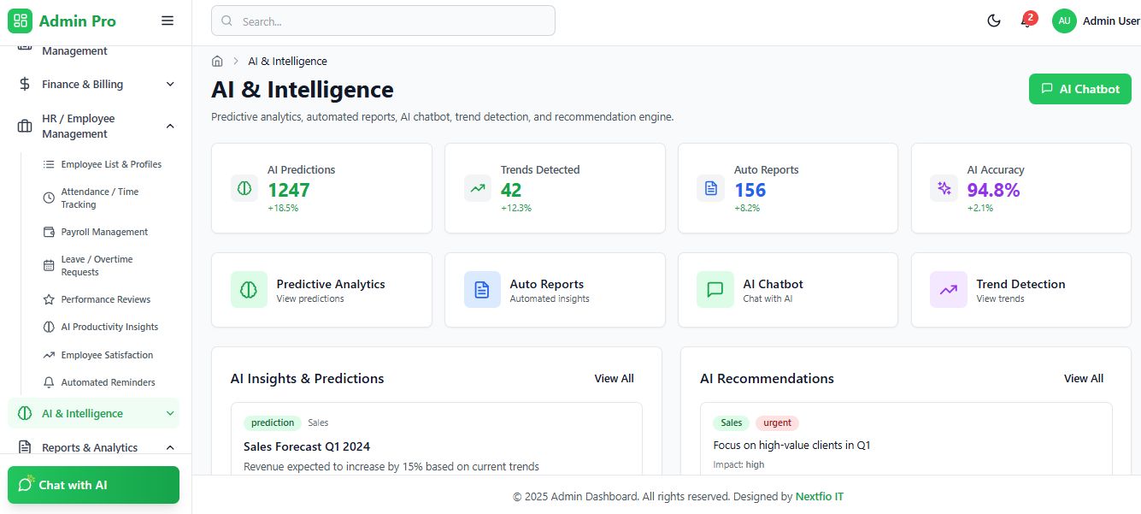
Task: Click the AU user avatar
Action: coord(1064,21)
